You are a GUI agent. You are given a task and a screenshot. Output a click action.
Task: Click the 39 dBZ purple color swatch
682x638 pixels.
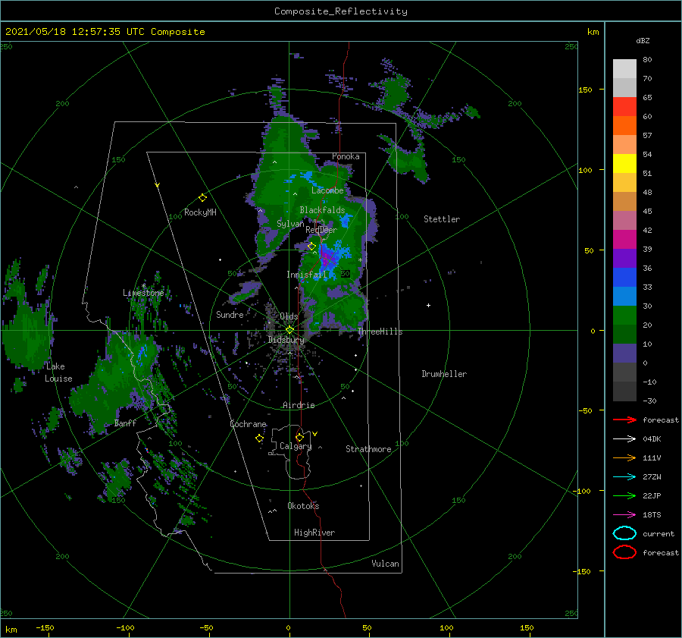click(x=624, y=258)
